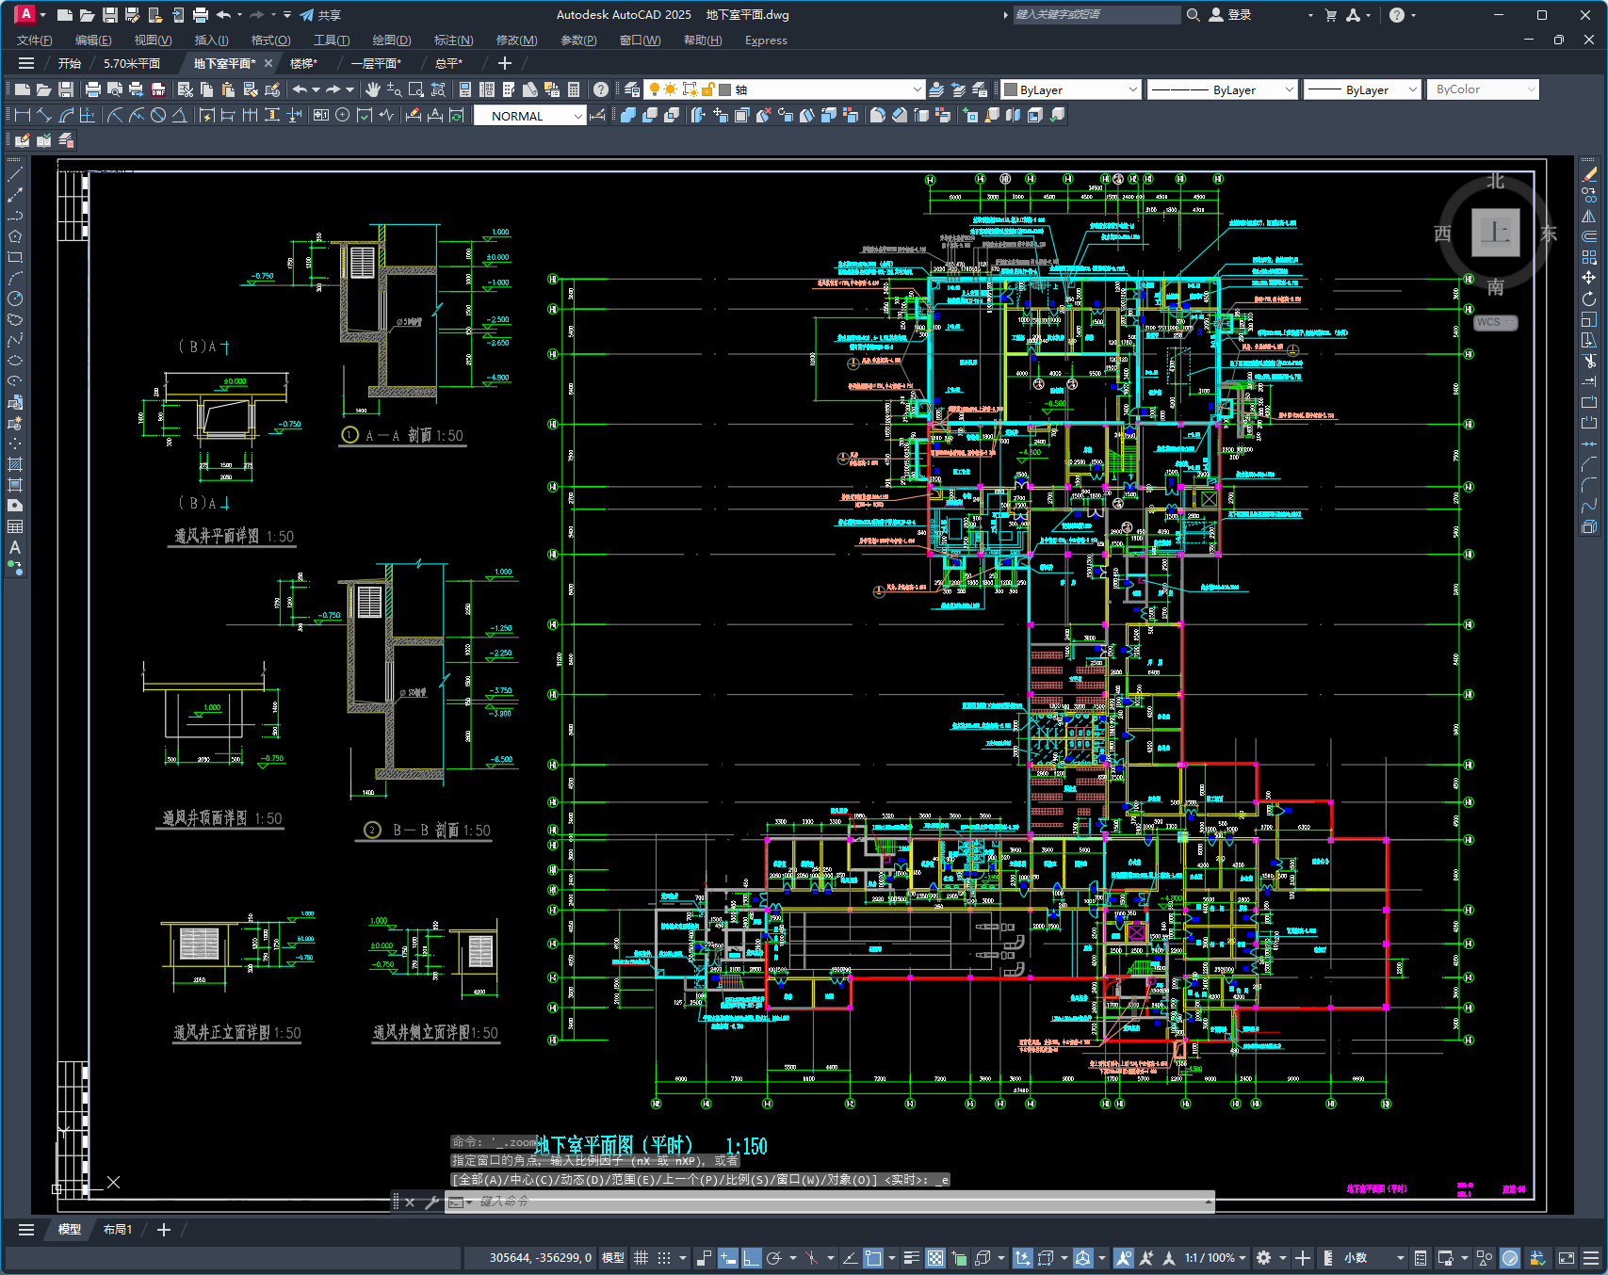Open the 绘图(D) menu

(x=392, y=40)
